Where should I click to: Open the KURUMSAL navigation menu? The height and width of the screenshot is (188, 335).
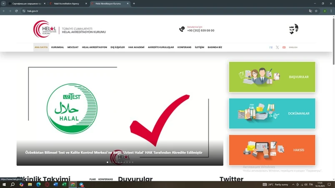57,47
